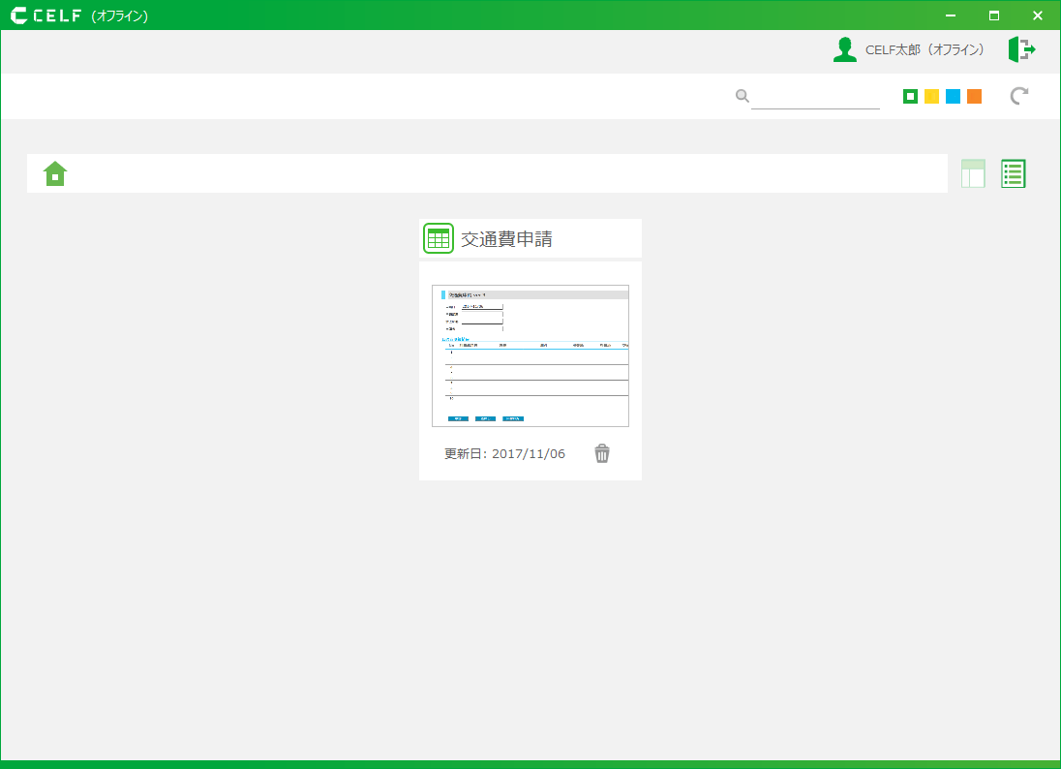Switch to tile thumbnail view
This screenshot has height=769, width=1061.
(x=973, y=173)
